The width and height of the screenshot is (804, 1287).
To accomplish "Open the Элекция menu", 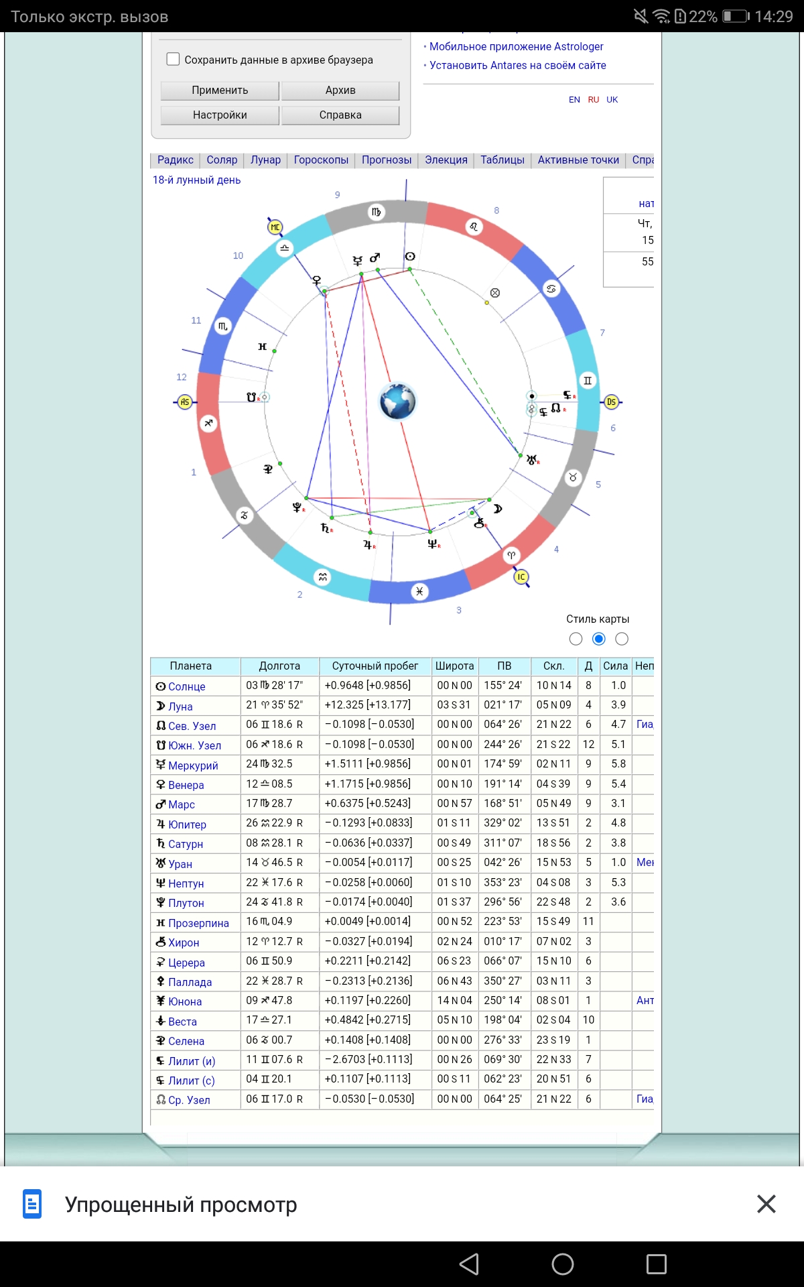I will 446,160.
